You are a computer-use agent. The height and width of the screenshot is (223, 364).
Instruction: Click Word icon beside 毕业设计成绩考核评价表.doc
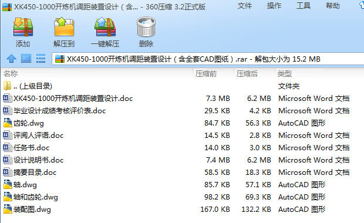(x=8, y=110)
